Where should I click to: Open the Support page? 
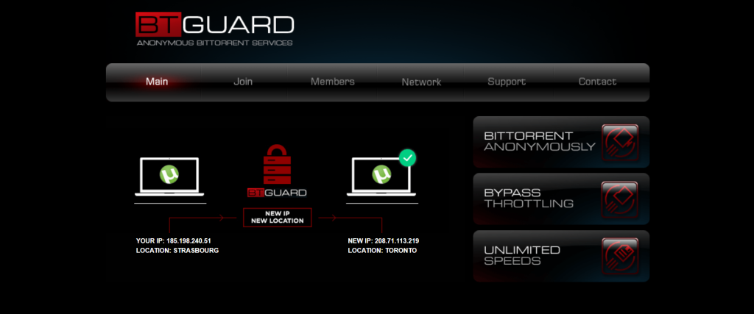507,82
